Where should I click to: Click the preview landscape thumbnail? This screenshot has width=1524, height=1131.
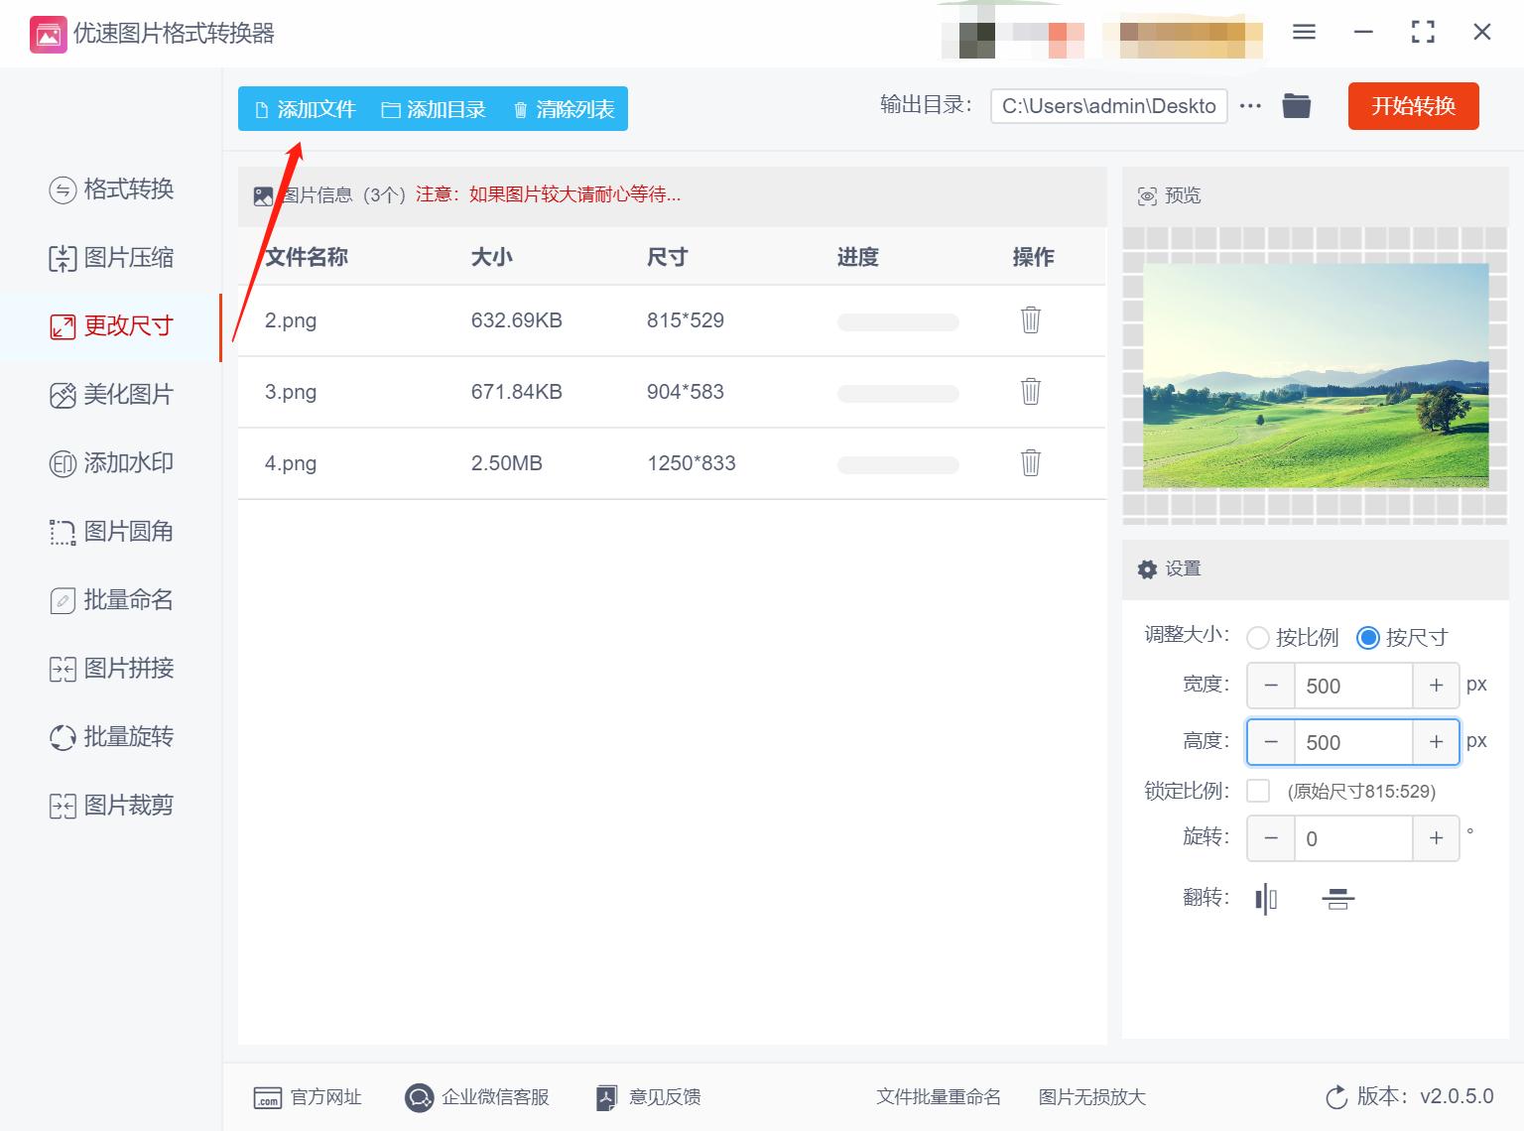tap(1315, 376)
